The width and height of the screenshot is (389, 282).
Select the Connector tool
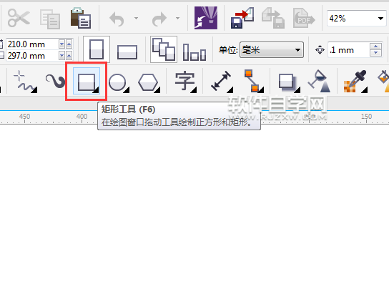[253, 81]
